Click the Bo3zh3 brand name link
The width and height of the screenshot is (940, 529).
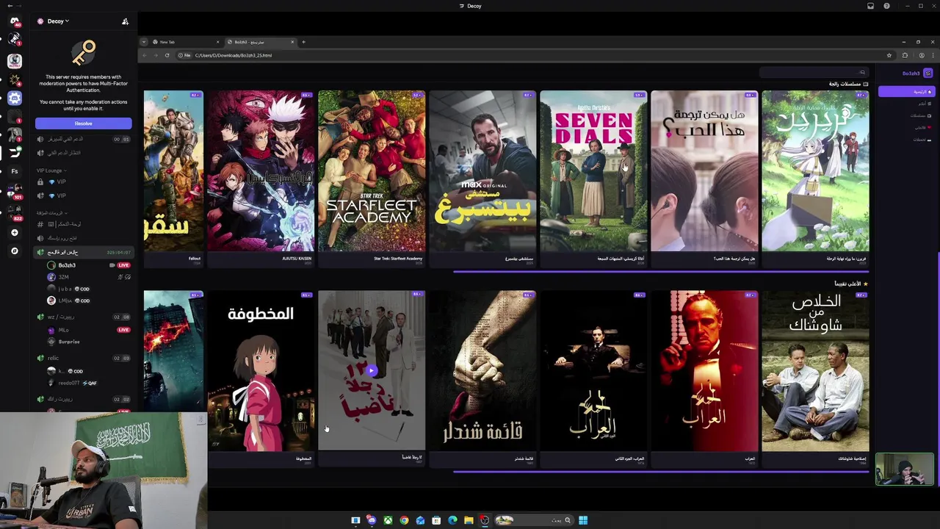click(x=911, y=73)
